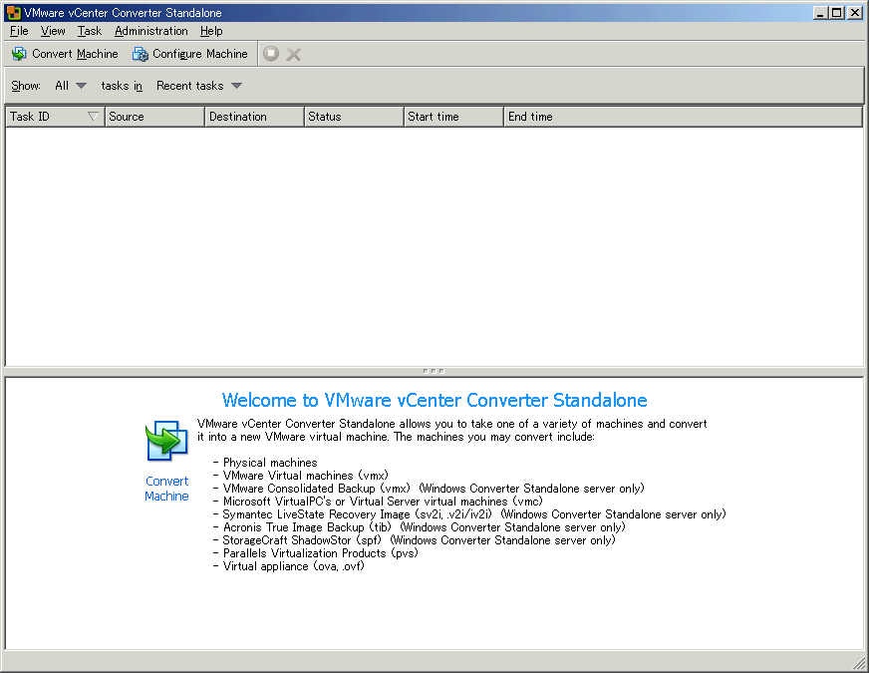Expand the Show All filter dropdown
This screenshot has width=869, height=673.
(71, 86)
